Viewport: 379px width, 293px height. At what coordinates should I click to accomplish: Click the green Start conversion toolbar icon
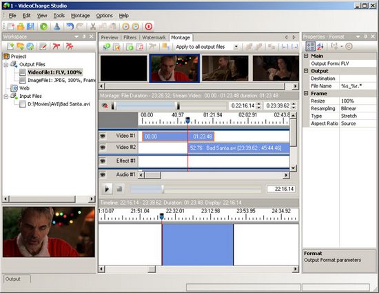click(x=43, y=26)
